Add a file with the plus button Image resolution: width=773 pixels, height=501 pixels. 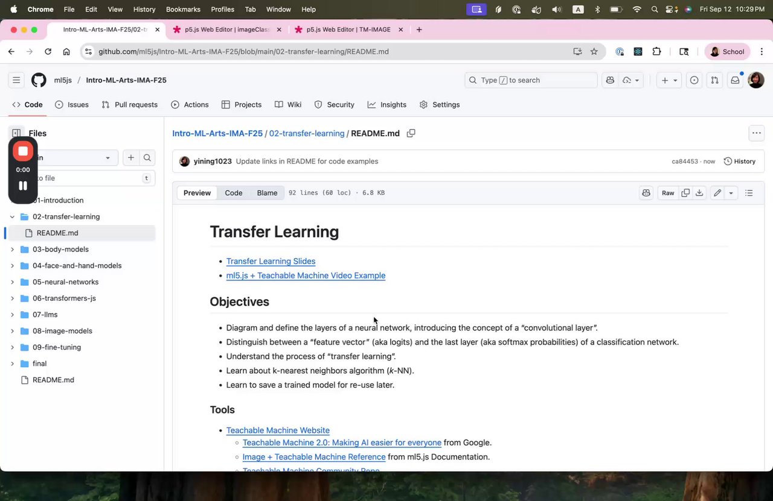(x=130, y=158)
